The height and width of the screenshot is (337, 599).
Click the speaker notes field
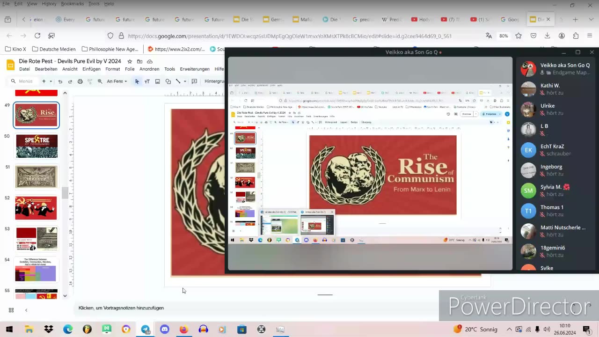(x=257, y=308)
